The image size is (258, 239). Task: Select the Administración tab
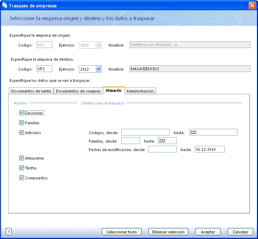click(140, 91)
